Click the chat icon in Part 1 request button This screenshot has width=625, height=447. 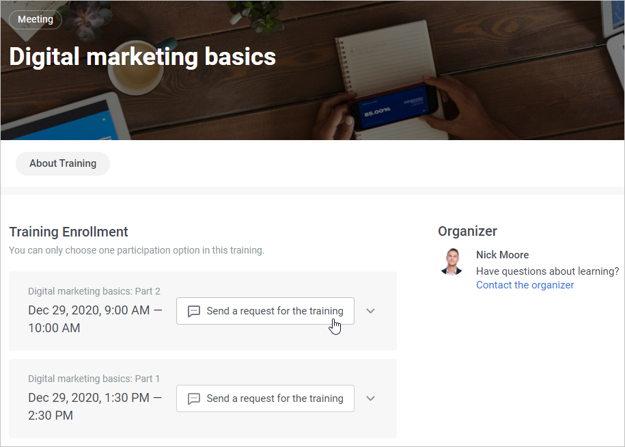click(x=194, y=398)
